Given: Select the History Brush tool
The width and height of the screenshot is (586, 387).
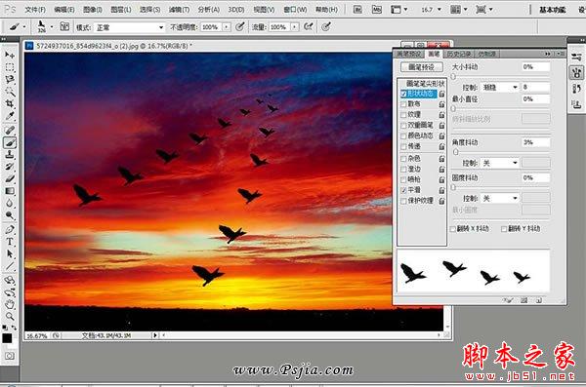Looking at the screenshot, I should pyautogui.click(x=10, y=167).
